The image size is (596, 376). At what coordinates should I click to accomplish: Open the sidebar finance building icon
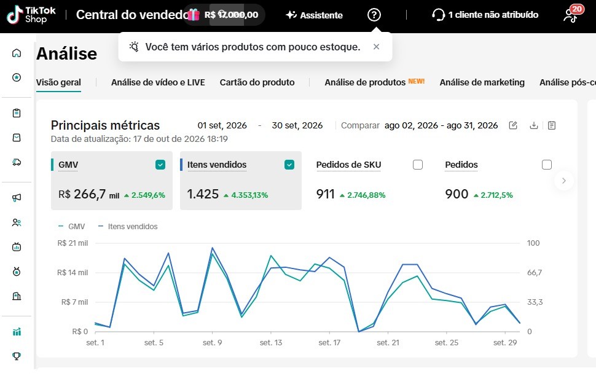17,296
